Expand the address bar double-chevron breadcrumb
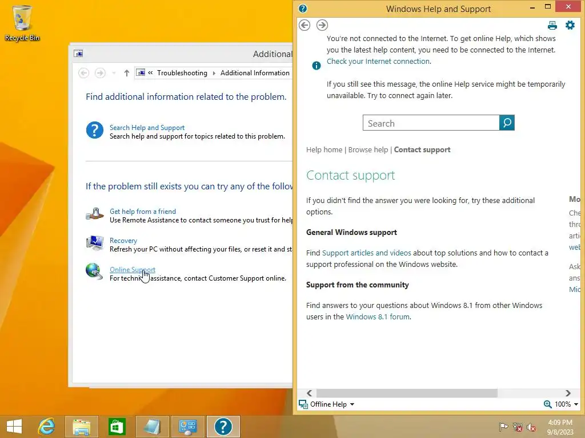Viewport: 585px width, 438px height. coord(150,72)
